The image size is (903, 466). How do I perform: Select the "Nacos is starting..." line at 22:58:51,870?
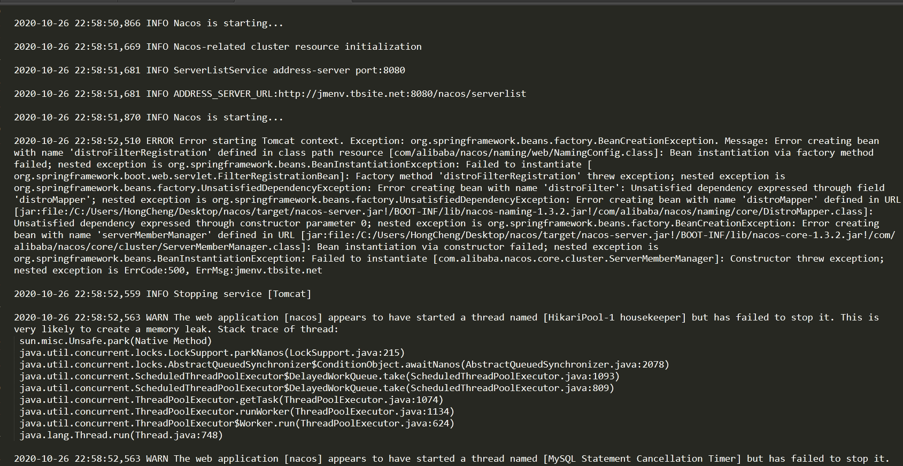coord(149,117)
